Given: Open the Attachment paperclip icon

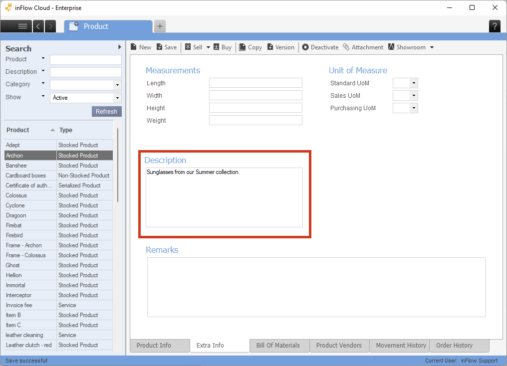Looking at the screenshot, I should point(346,47).
